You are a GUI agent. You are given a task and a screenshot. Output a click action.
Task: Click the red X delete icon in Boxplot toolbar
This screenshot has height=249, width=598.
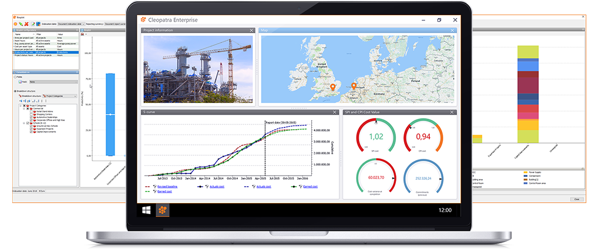26,24
